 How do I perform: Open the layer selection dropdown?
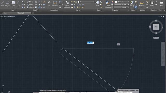(x=94, y=2)
